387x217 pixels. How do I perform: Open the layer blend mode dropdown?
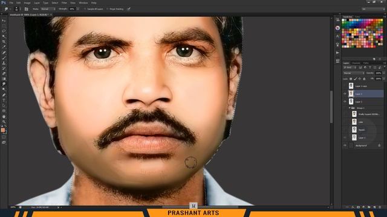pos(354,73)
